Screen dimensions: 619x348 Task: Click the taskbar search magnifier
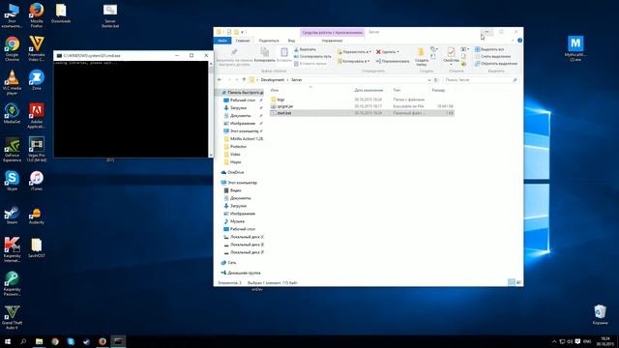point(23,341)
